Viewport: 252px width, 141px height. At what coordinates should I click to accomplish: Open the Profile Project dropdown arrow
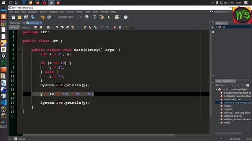pos(130,17)
